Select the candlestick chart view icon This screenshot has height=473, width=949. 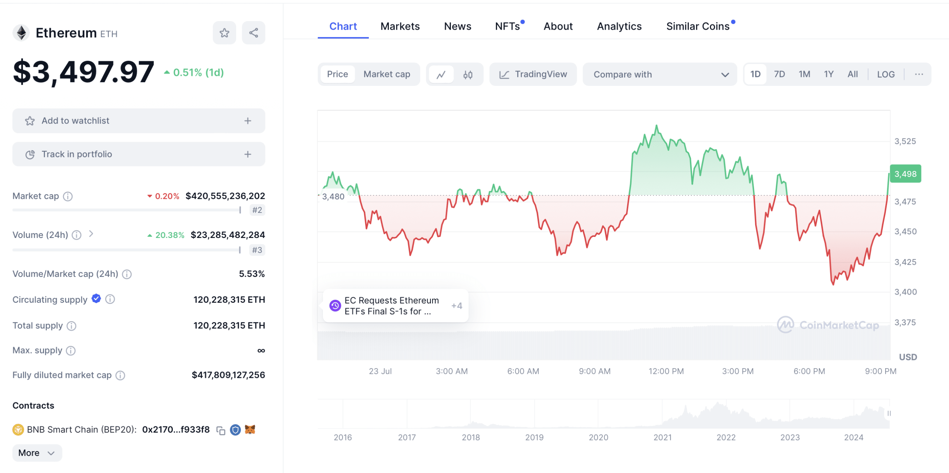click(x=468, y=74)
